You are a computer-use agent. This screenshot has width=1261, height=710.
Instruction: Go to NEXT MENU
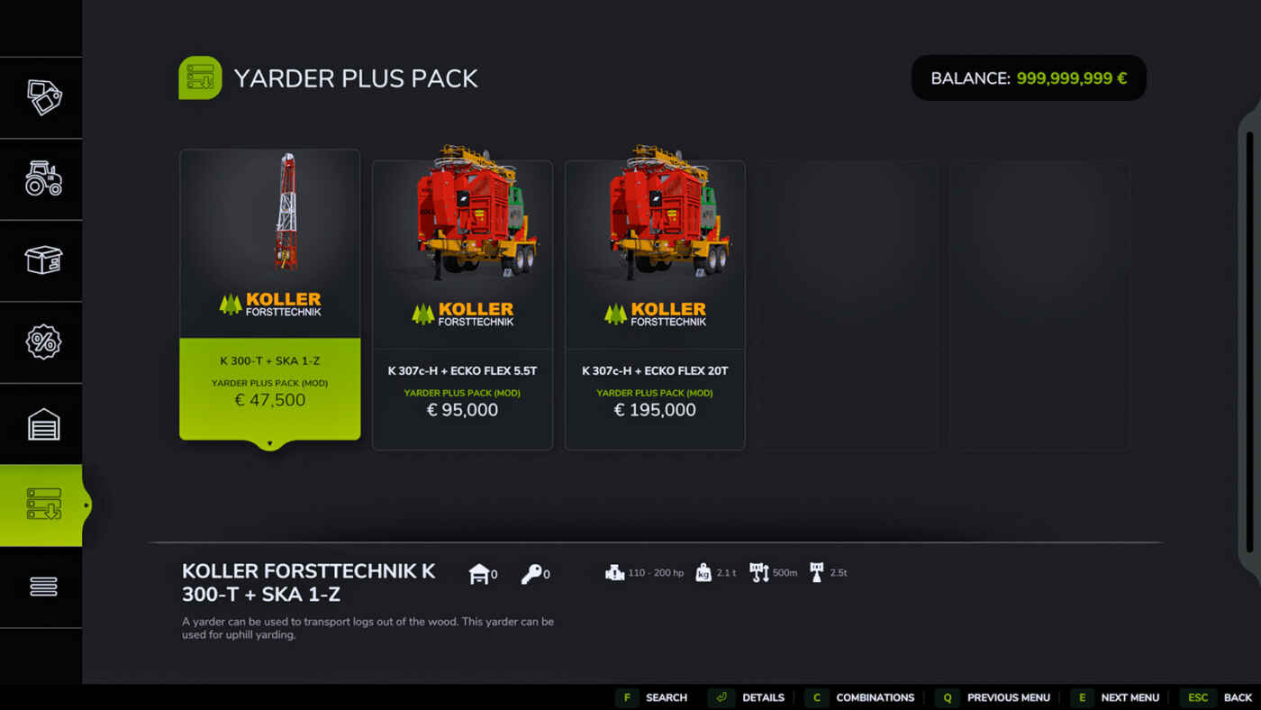click(x=1115, y=697)
